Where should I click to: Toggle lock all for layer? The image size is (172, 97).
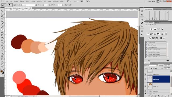click(x=156, y=68)
